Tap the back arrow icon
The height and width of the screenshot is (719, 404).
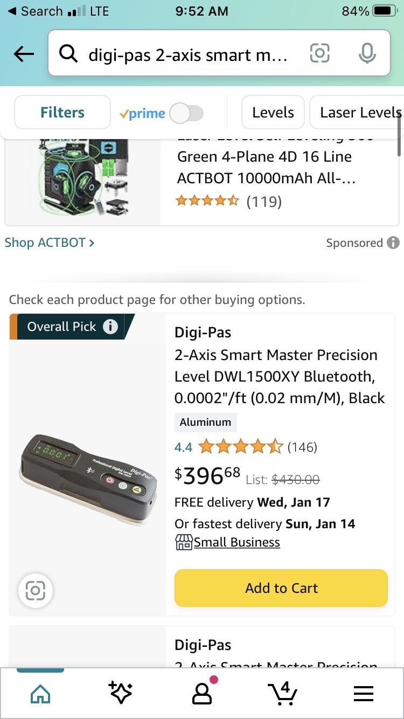click(x=24, y=54)
